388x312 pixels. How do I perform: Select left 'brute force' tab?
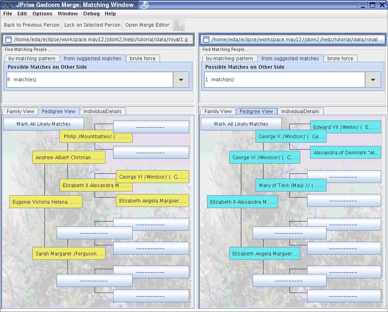142,59
